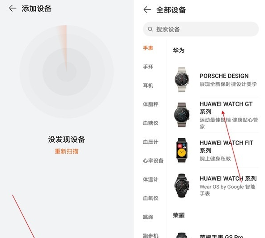Open the HUAWEI WATCH FIT watch thumbnail
Image resolution: width=265 pixels, height=238 pixels.
(x=181, y=150)
